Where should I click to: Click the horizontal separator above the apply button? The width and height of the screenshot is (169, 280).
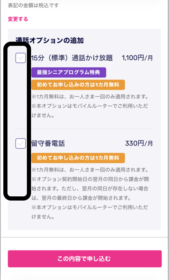84,237
